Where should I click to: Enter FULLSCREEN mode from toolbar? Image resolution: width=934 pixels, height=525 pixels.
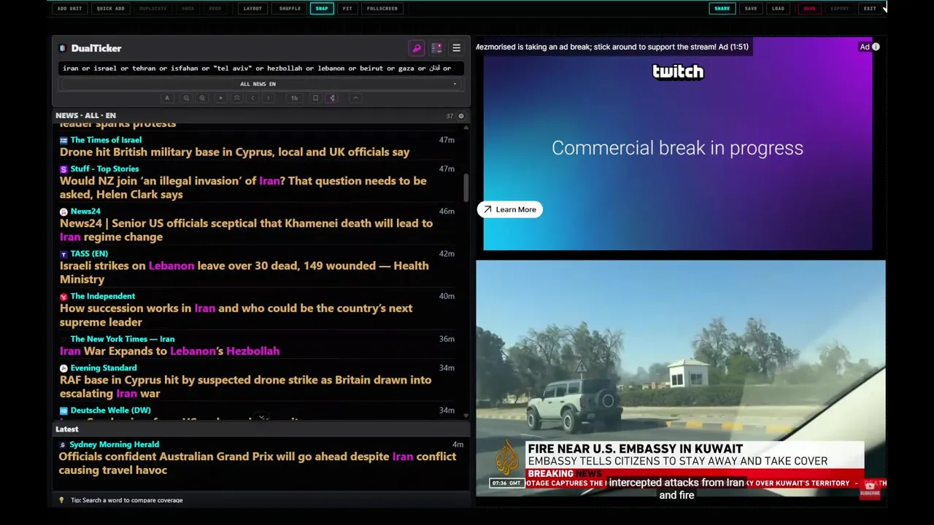tap(382, 9)
